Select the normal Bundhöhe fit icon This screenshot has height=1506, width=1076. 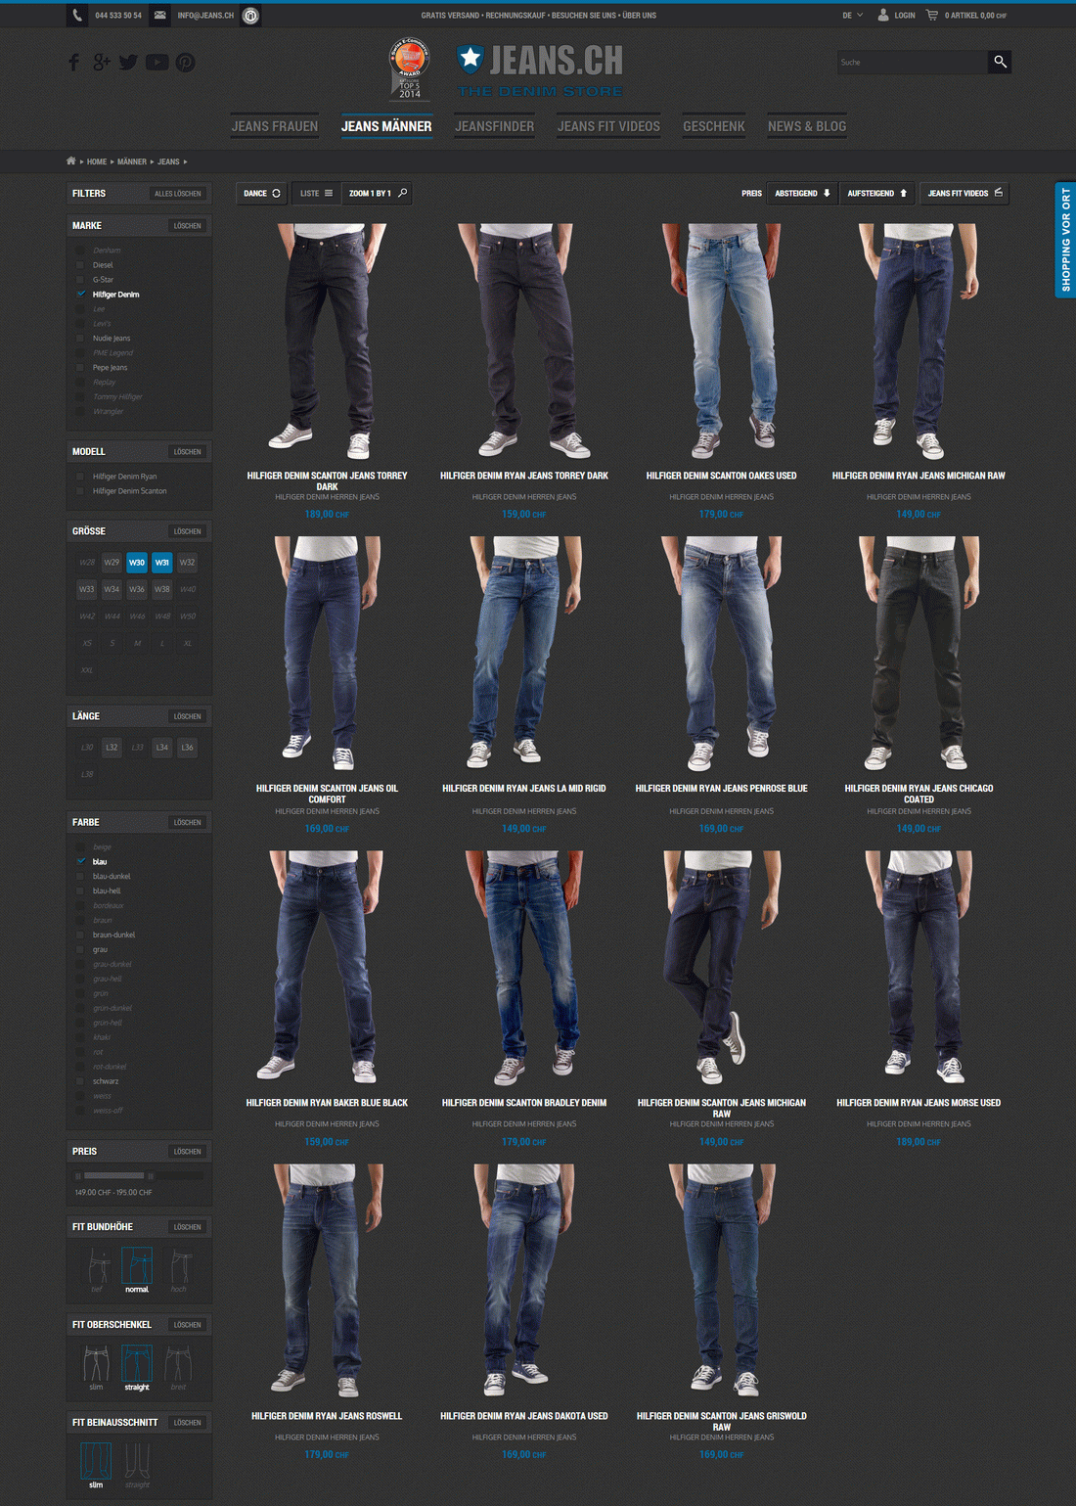coord(137,1266)
